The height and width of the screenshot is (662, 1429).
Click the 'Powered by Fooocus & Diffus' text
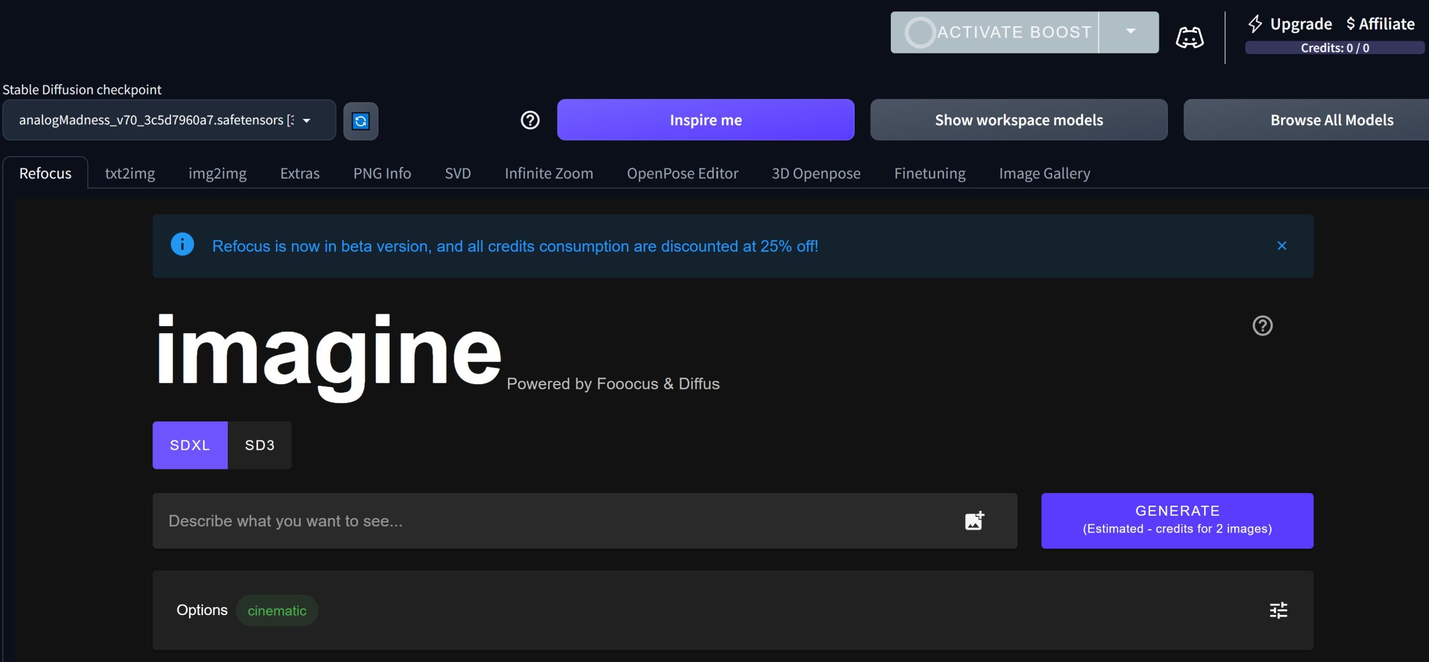point(613,384)
